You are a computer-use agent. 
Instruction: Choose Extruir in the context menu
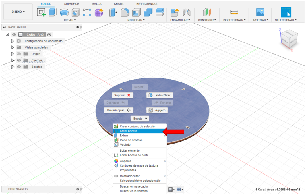tap(140, 136)
